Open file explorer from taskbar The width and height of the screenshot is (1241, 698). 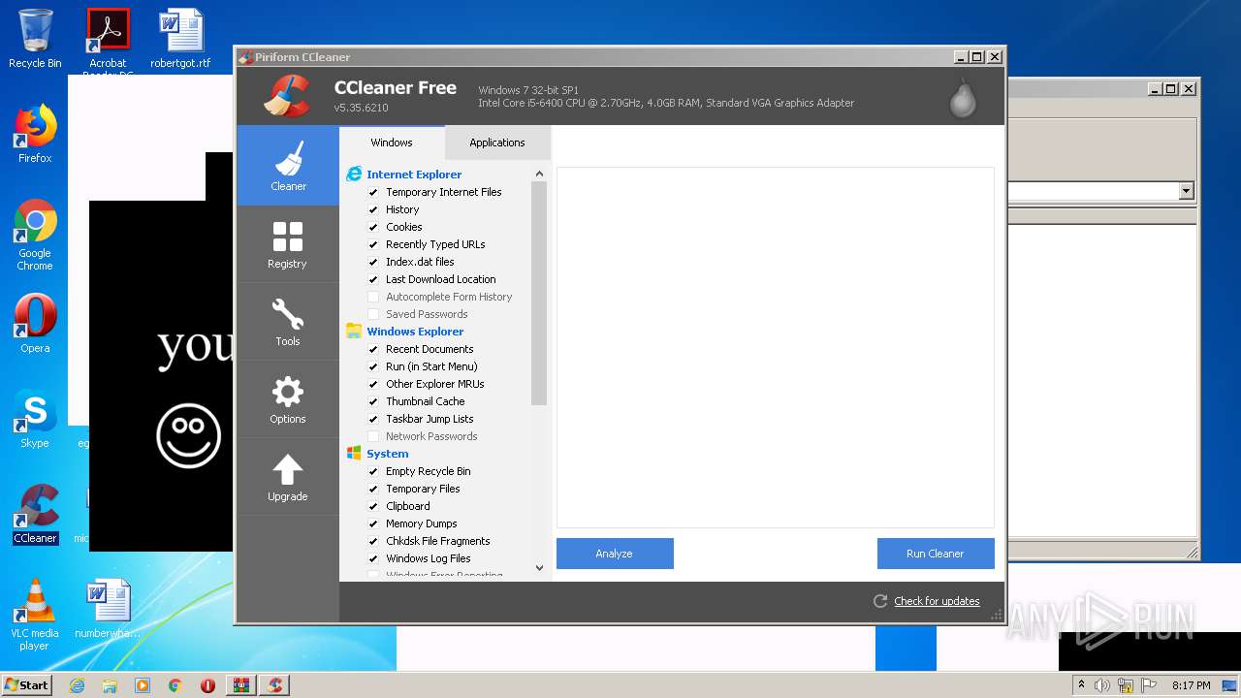click(x=110, y=685)
